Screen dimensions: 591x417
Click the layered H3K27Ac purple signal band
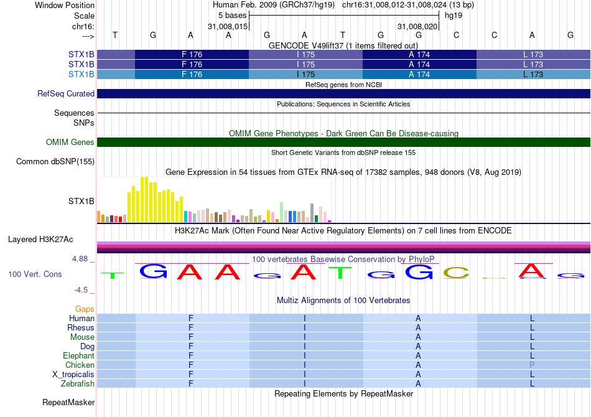pos(343,247)
